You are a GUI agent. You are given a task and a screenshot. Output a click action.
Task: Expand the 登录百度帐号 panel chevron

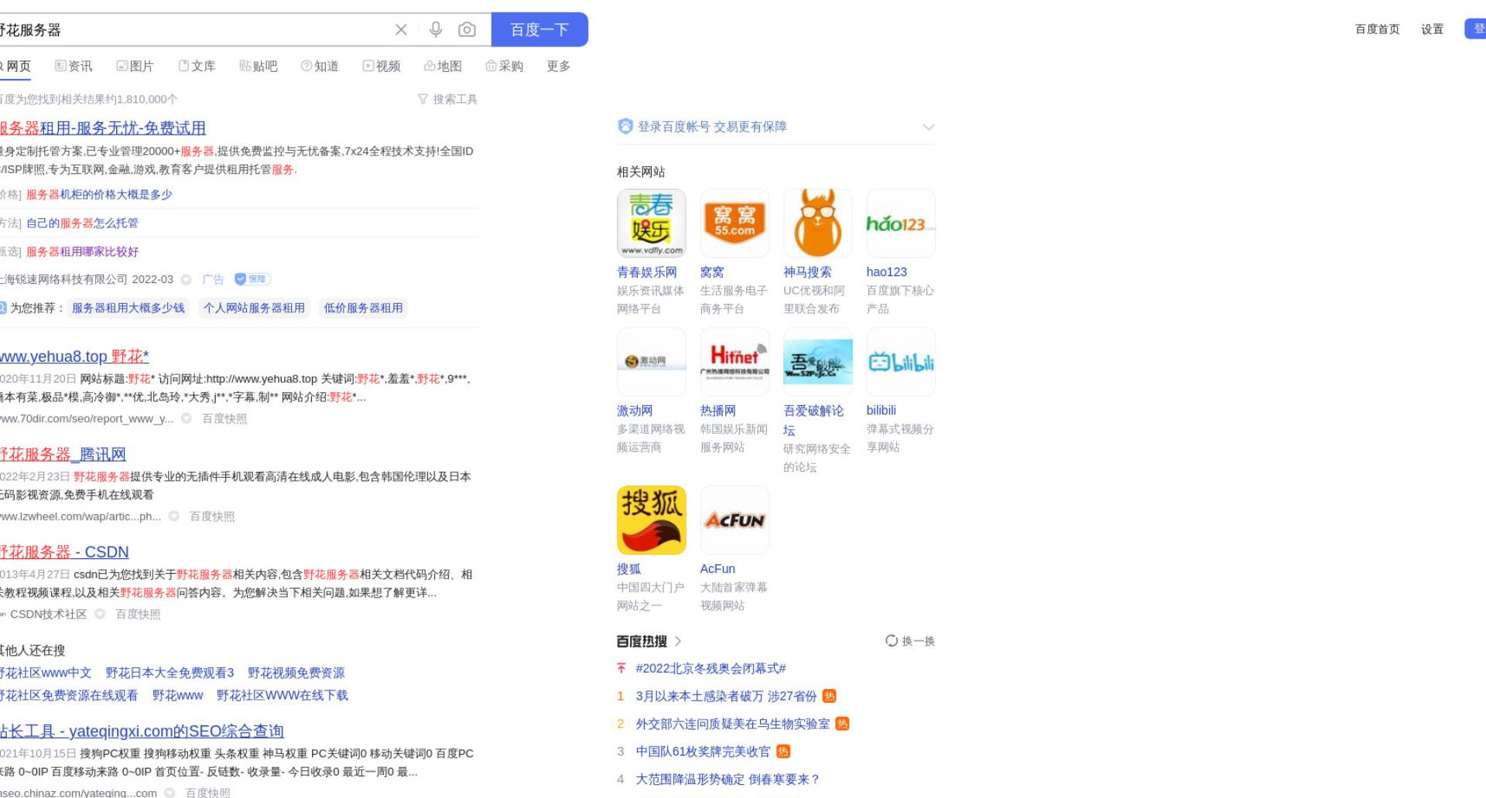929,127
